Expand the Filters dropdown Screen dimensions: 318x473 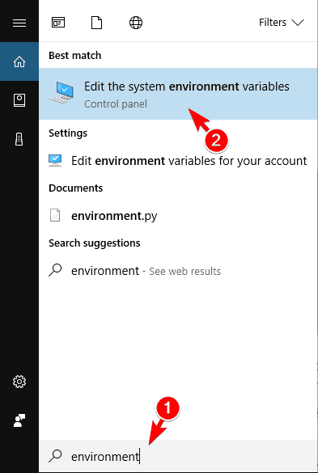click(x=282, y=23)
